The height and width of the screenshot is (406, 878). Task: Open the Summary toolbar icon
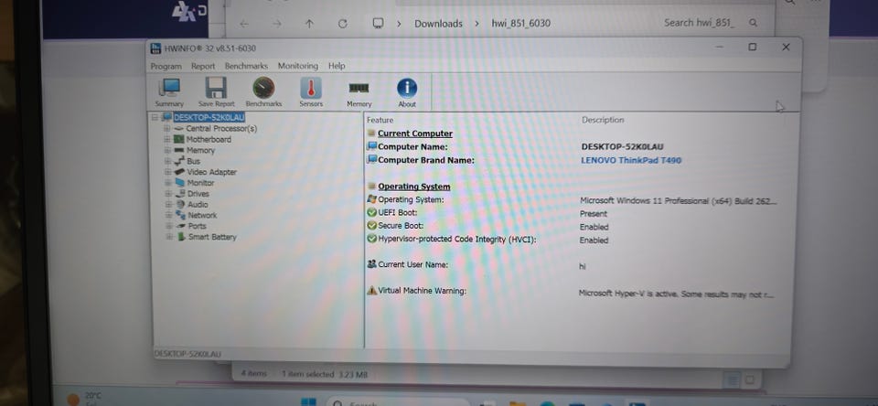(x=169, y=92)
